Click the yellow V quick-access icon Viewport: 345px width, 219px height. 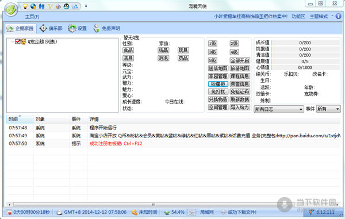point(50,6)
